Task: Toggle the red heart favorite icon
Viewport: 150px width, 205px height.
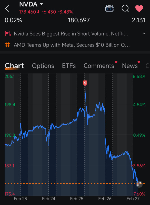Action: coord(139,8)
